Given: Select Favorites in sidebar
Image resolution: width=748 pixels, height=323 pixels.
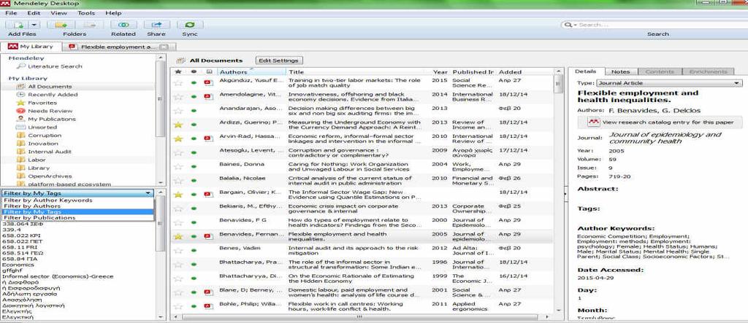Looking at the screenshot, I should (42, 103).
